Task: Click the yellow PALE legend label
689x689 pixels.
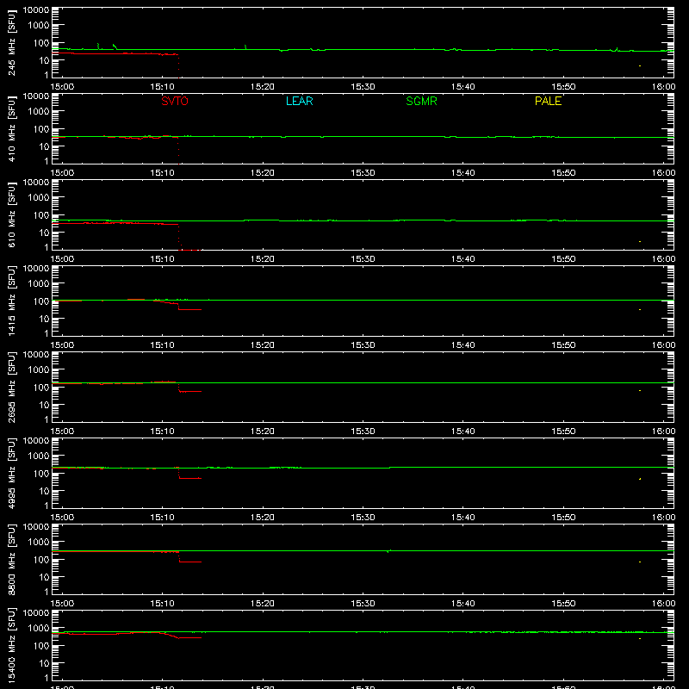Action: [548, 101]
